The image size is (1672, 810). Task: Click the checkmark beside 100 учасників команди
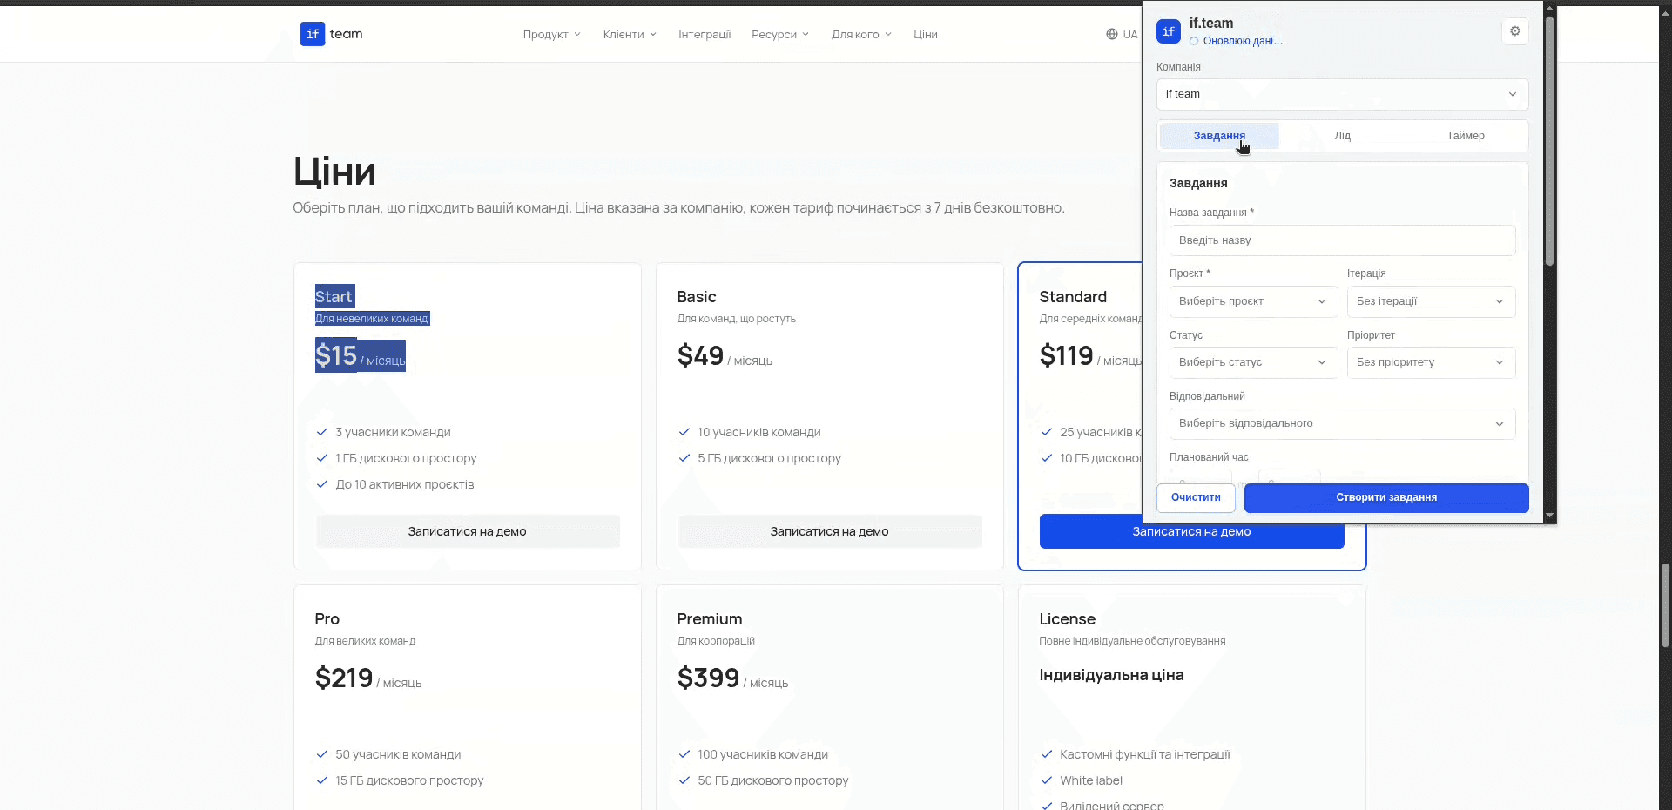pos(684,754)
